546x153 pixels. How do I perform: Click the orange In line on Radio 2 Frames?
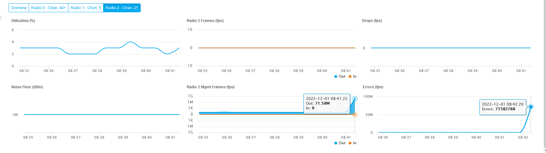pos(277,48)
